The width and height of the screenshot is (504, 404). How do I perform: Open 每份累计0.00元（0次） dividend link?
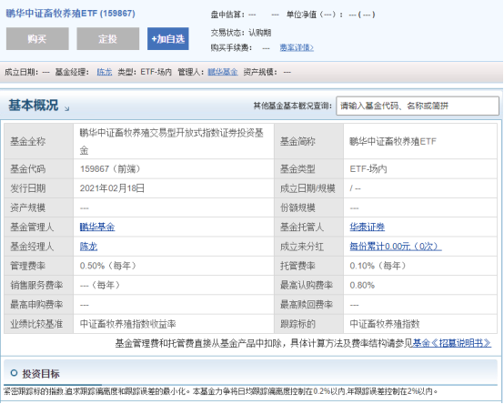396,247
